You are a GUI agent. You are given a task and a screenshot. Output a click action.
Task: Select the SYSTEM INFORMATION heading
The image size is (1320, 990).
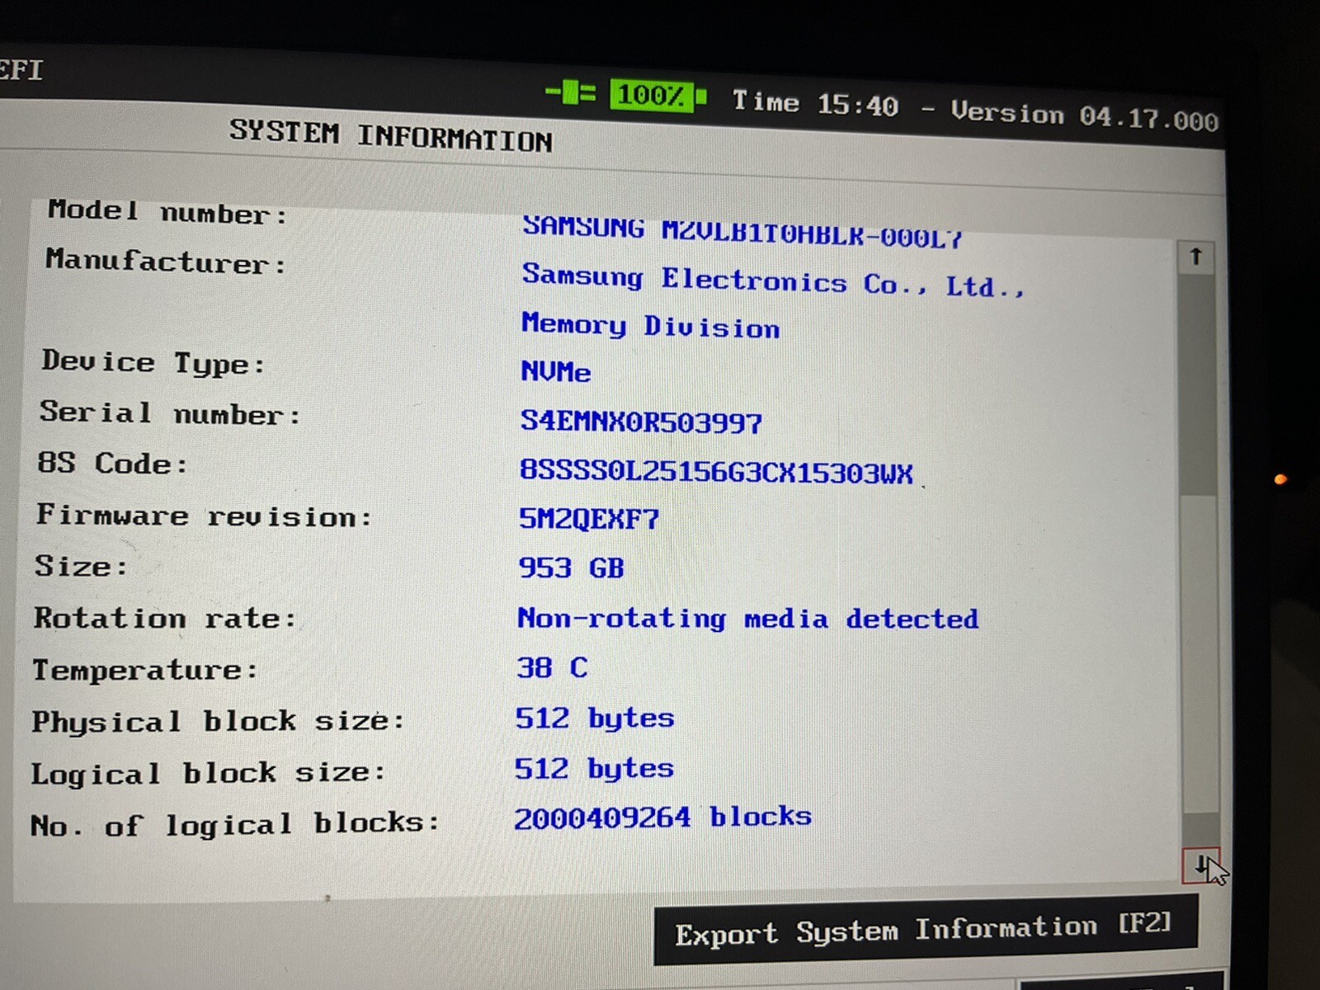pyautogui.click(x=390, y=135)
